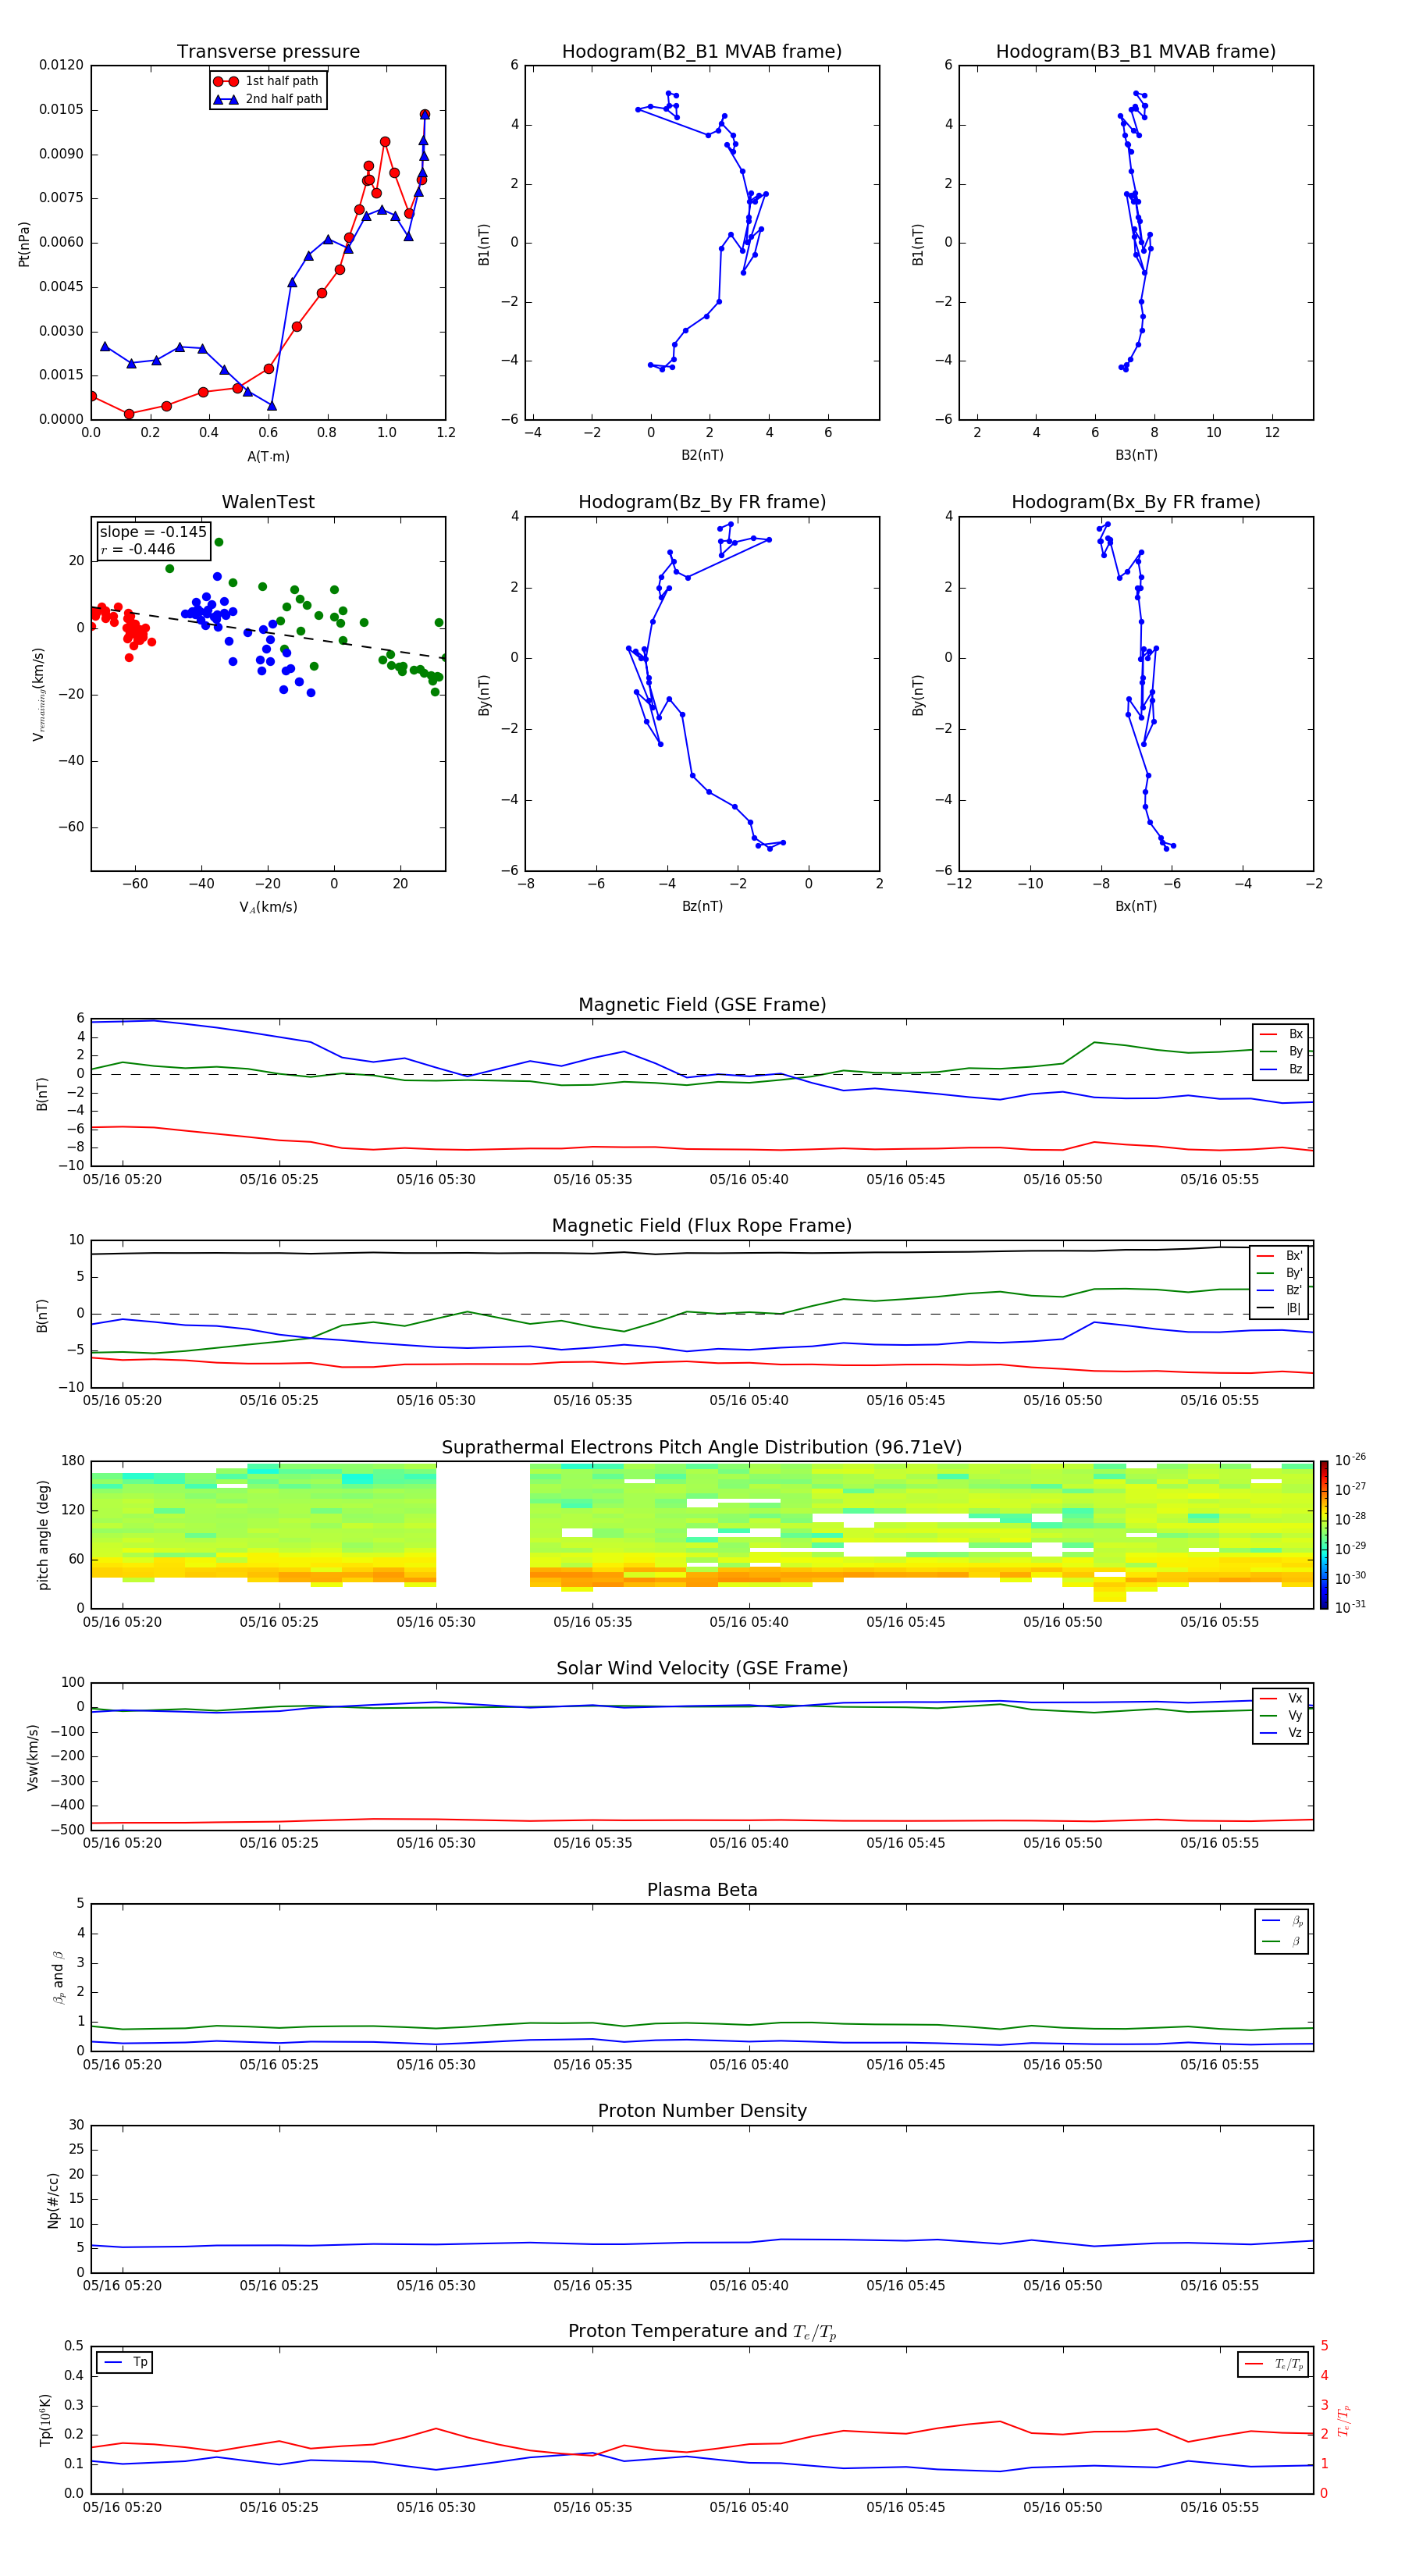Image resolution: width=1405 pixels, height=2576 pixels.
Task: Click the 'Hodogram(Bx_By FR frame)' title
Action: 1136,502
